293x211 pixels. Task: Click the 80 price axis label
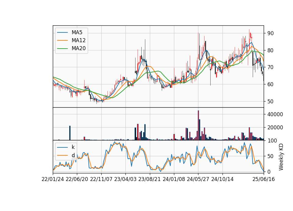pyautogui.click(x=270, y=50)
